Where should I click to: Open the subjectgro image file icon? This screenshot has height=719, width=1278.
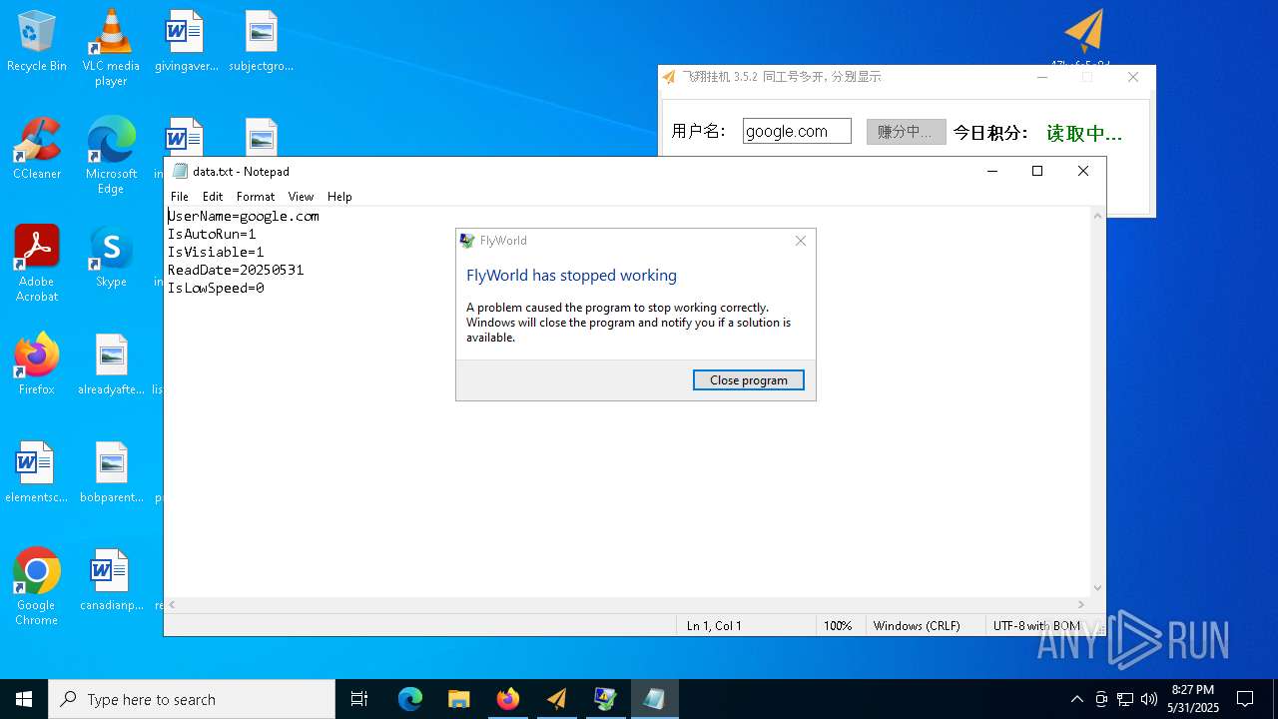pos(261,41)
